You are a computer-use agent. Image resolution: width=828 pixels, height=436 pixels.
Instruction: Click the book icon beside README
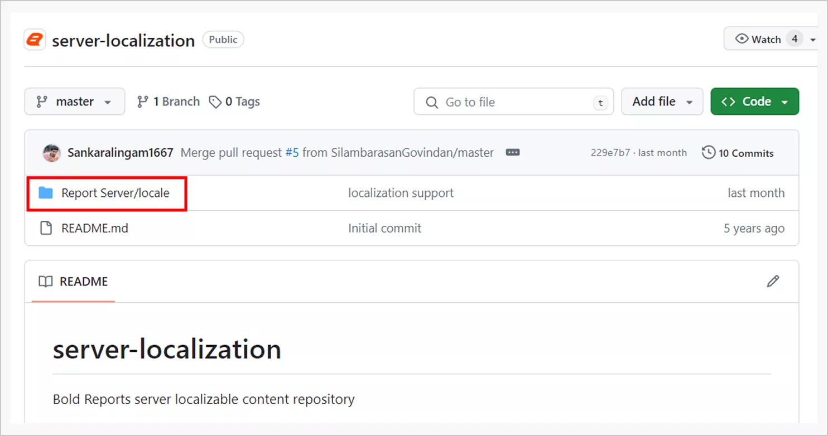(x=44, y=282)
